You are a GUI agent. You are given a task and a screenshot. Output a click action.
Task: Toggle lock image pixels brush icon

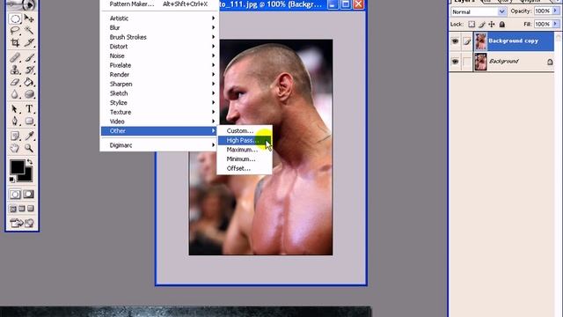pos(482,25)
